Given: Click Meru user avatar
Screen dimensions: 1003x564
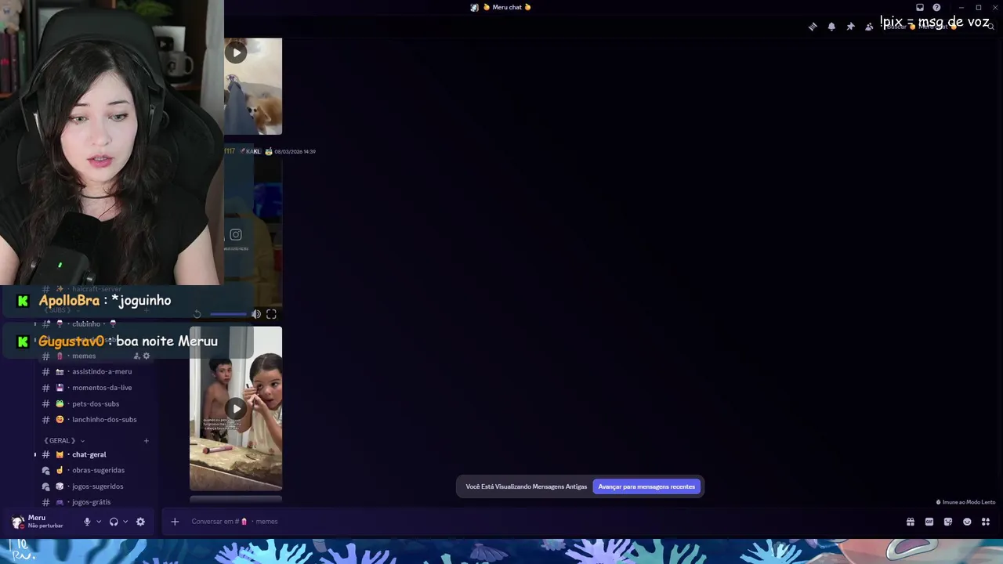Looking at the screenshot, I should (18, 522).
